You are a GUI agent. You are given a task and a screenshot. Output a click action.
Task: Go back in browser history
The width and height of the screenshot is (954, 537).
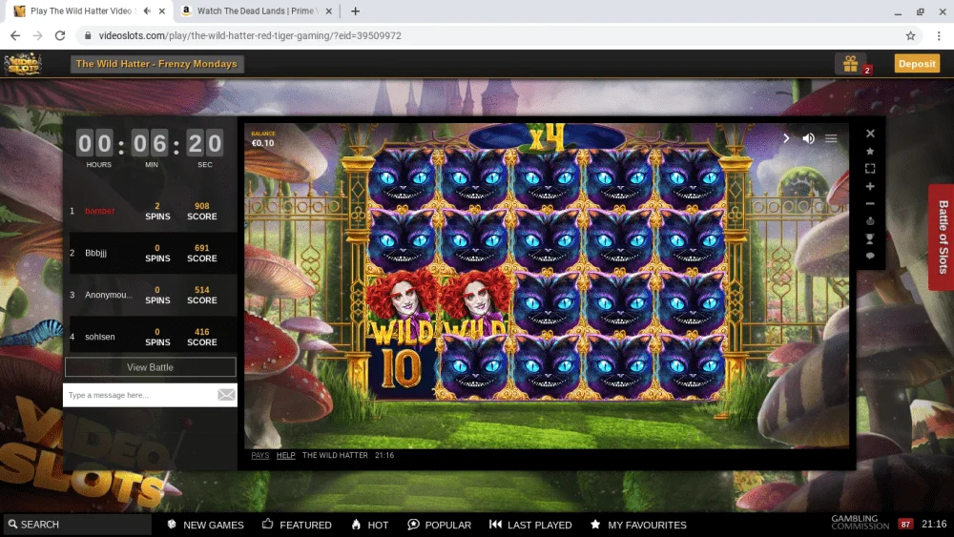pyautogui.click(x=15, y=36)
